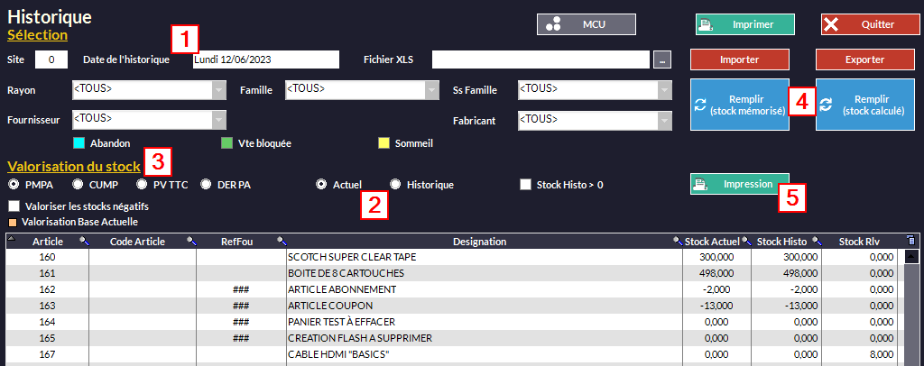Screen dimensions: 924x366
Task: Click the search icon in the Designation column header
Action: (677, 242)
